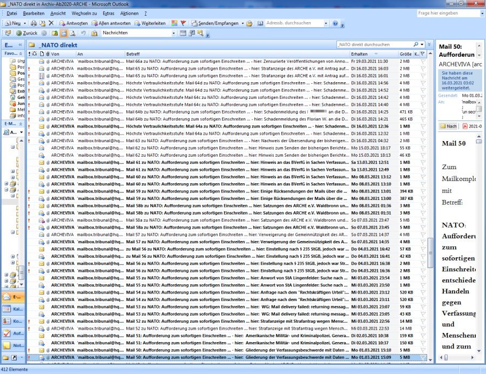The image size is (486, 374).
Task: Open the Notizen navigation button
Action: [x=13, y=345]
